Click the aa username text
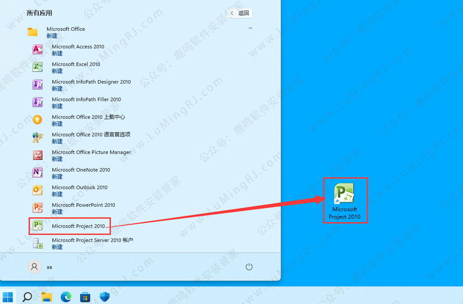 tap(49, 267)
